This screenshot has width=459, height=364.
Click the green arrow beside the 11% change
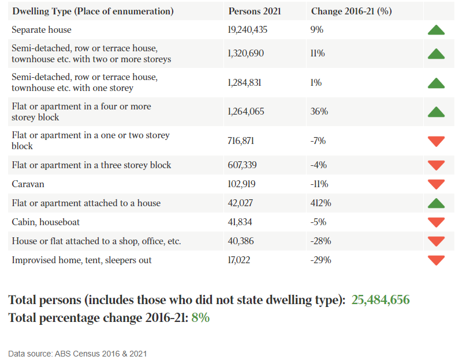click(x=436, y=54)
